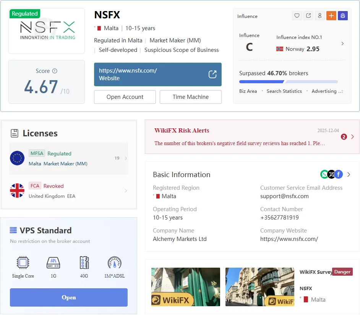Click the contact number +35627781919
Viewport: 360px width, 315px height.
pos(279,218)
